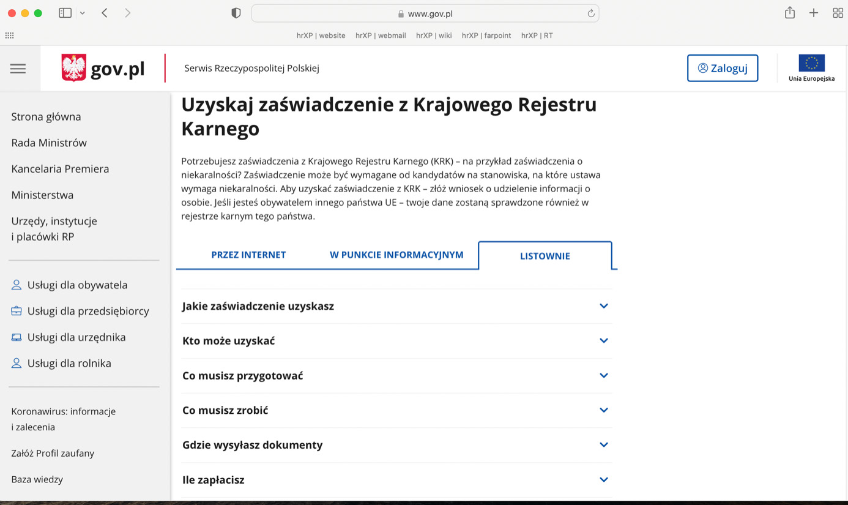Open the hamburger menu on gov.pl
The width and height of the screenshot is (848, 505).
coord(18,69)
